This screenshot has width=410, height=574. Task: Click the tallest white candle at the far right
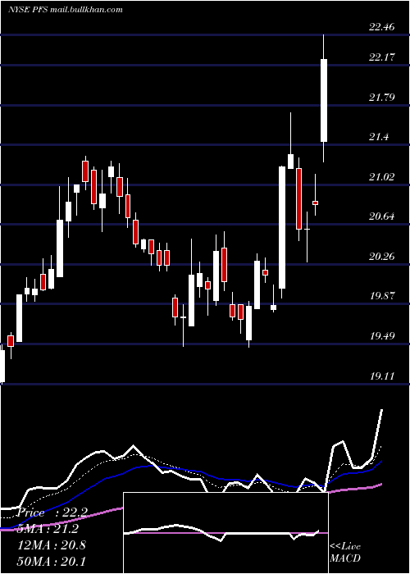[324, 100]
